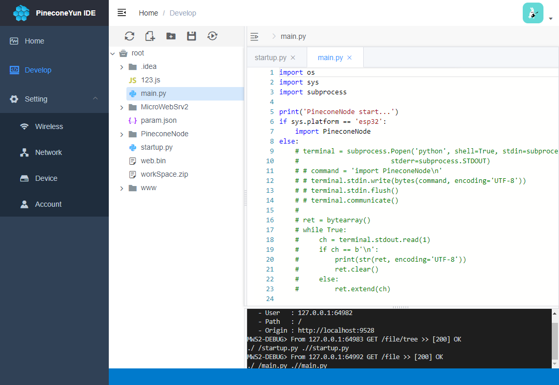Open the dropdown arrow beside avatar
This screenshot has height=385, width=559.
550,19
